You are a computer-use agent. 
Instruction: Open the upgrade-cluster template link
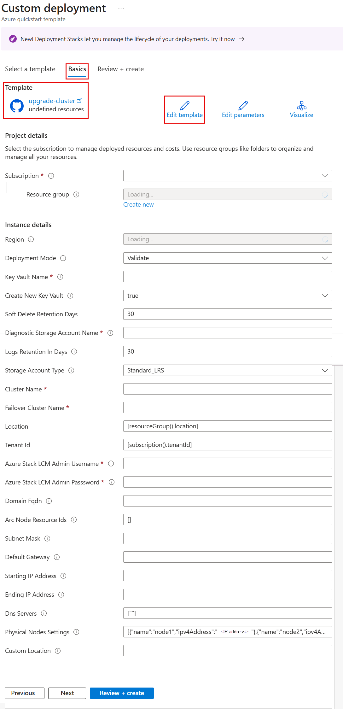(52, 101)
